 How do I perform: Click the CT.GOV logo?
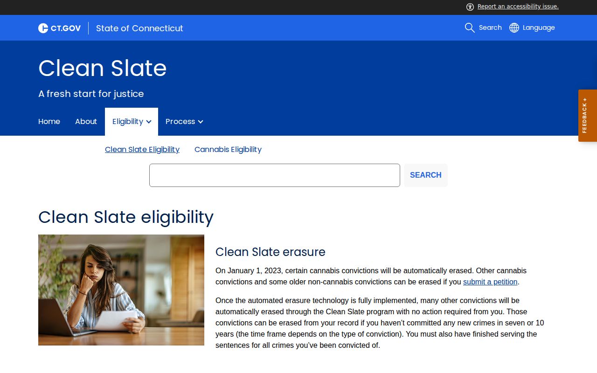tap(59, 28)
